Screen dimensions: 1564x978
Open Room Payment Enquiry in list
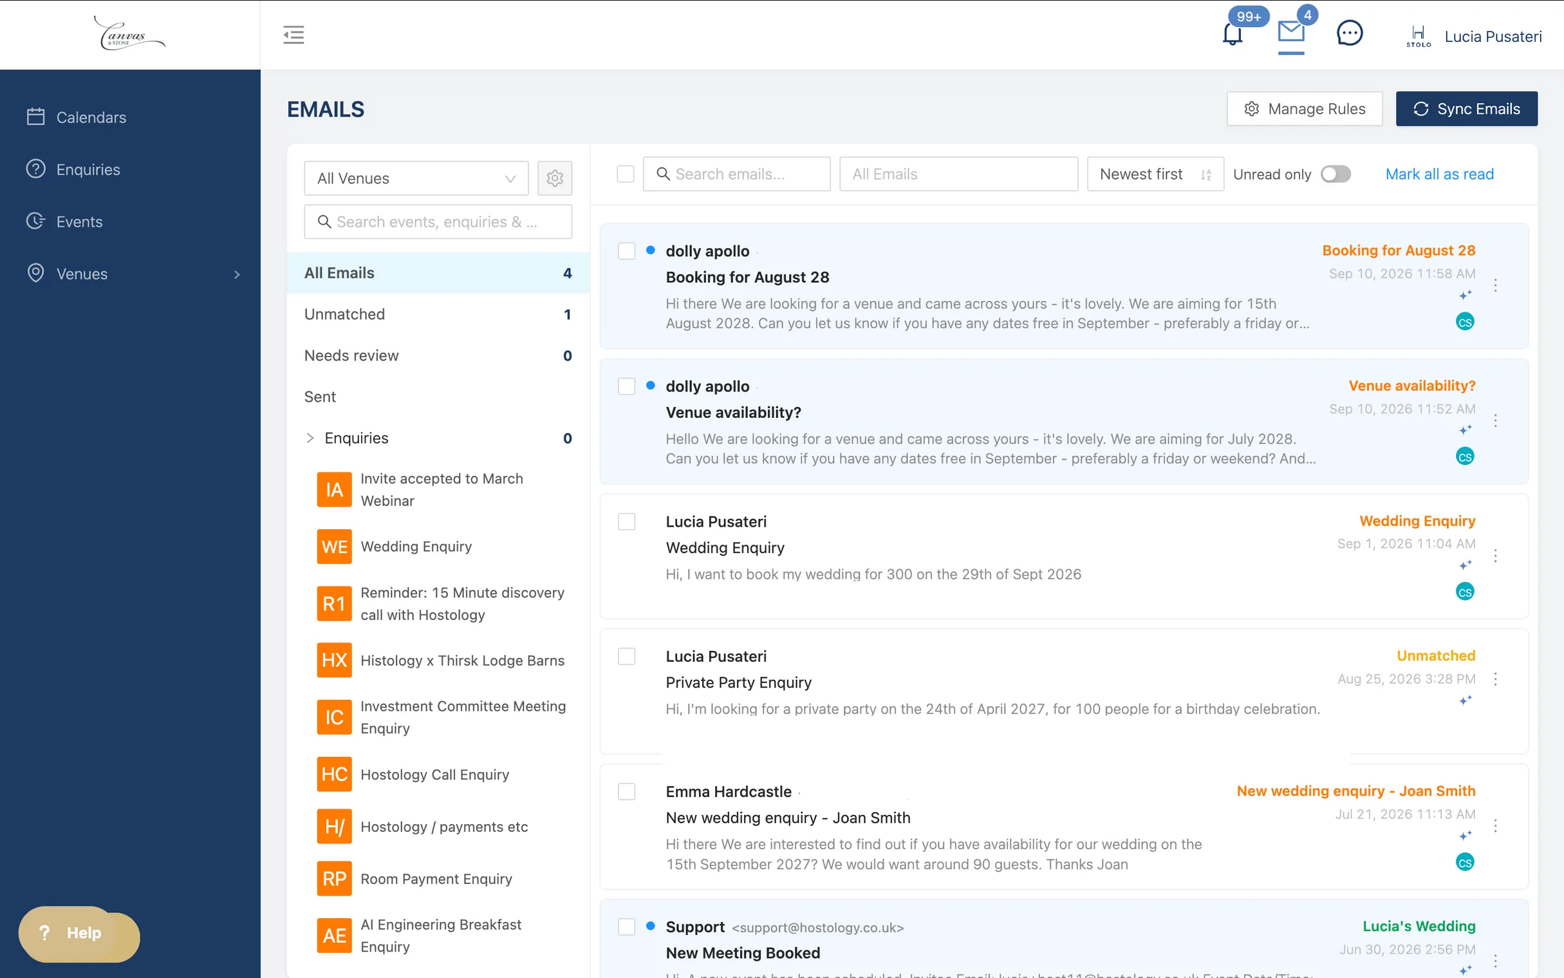(x=436, y=878)
